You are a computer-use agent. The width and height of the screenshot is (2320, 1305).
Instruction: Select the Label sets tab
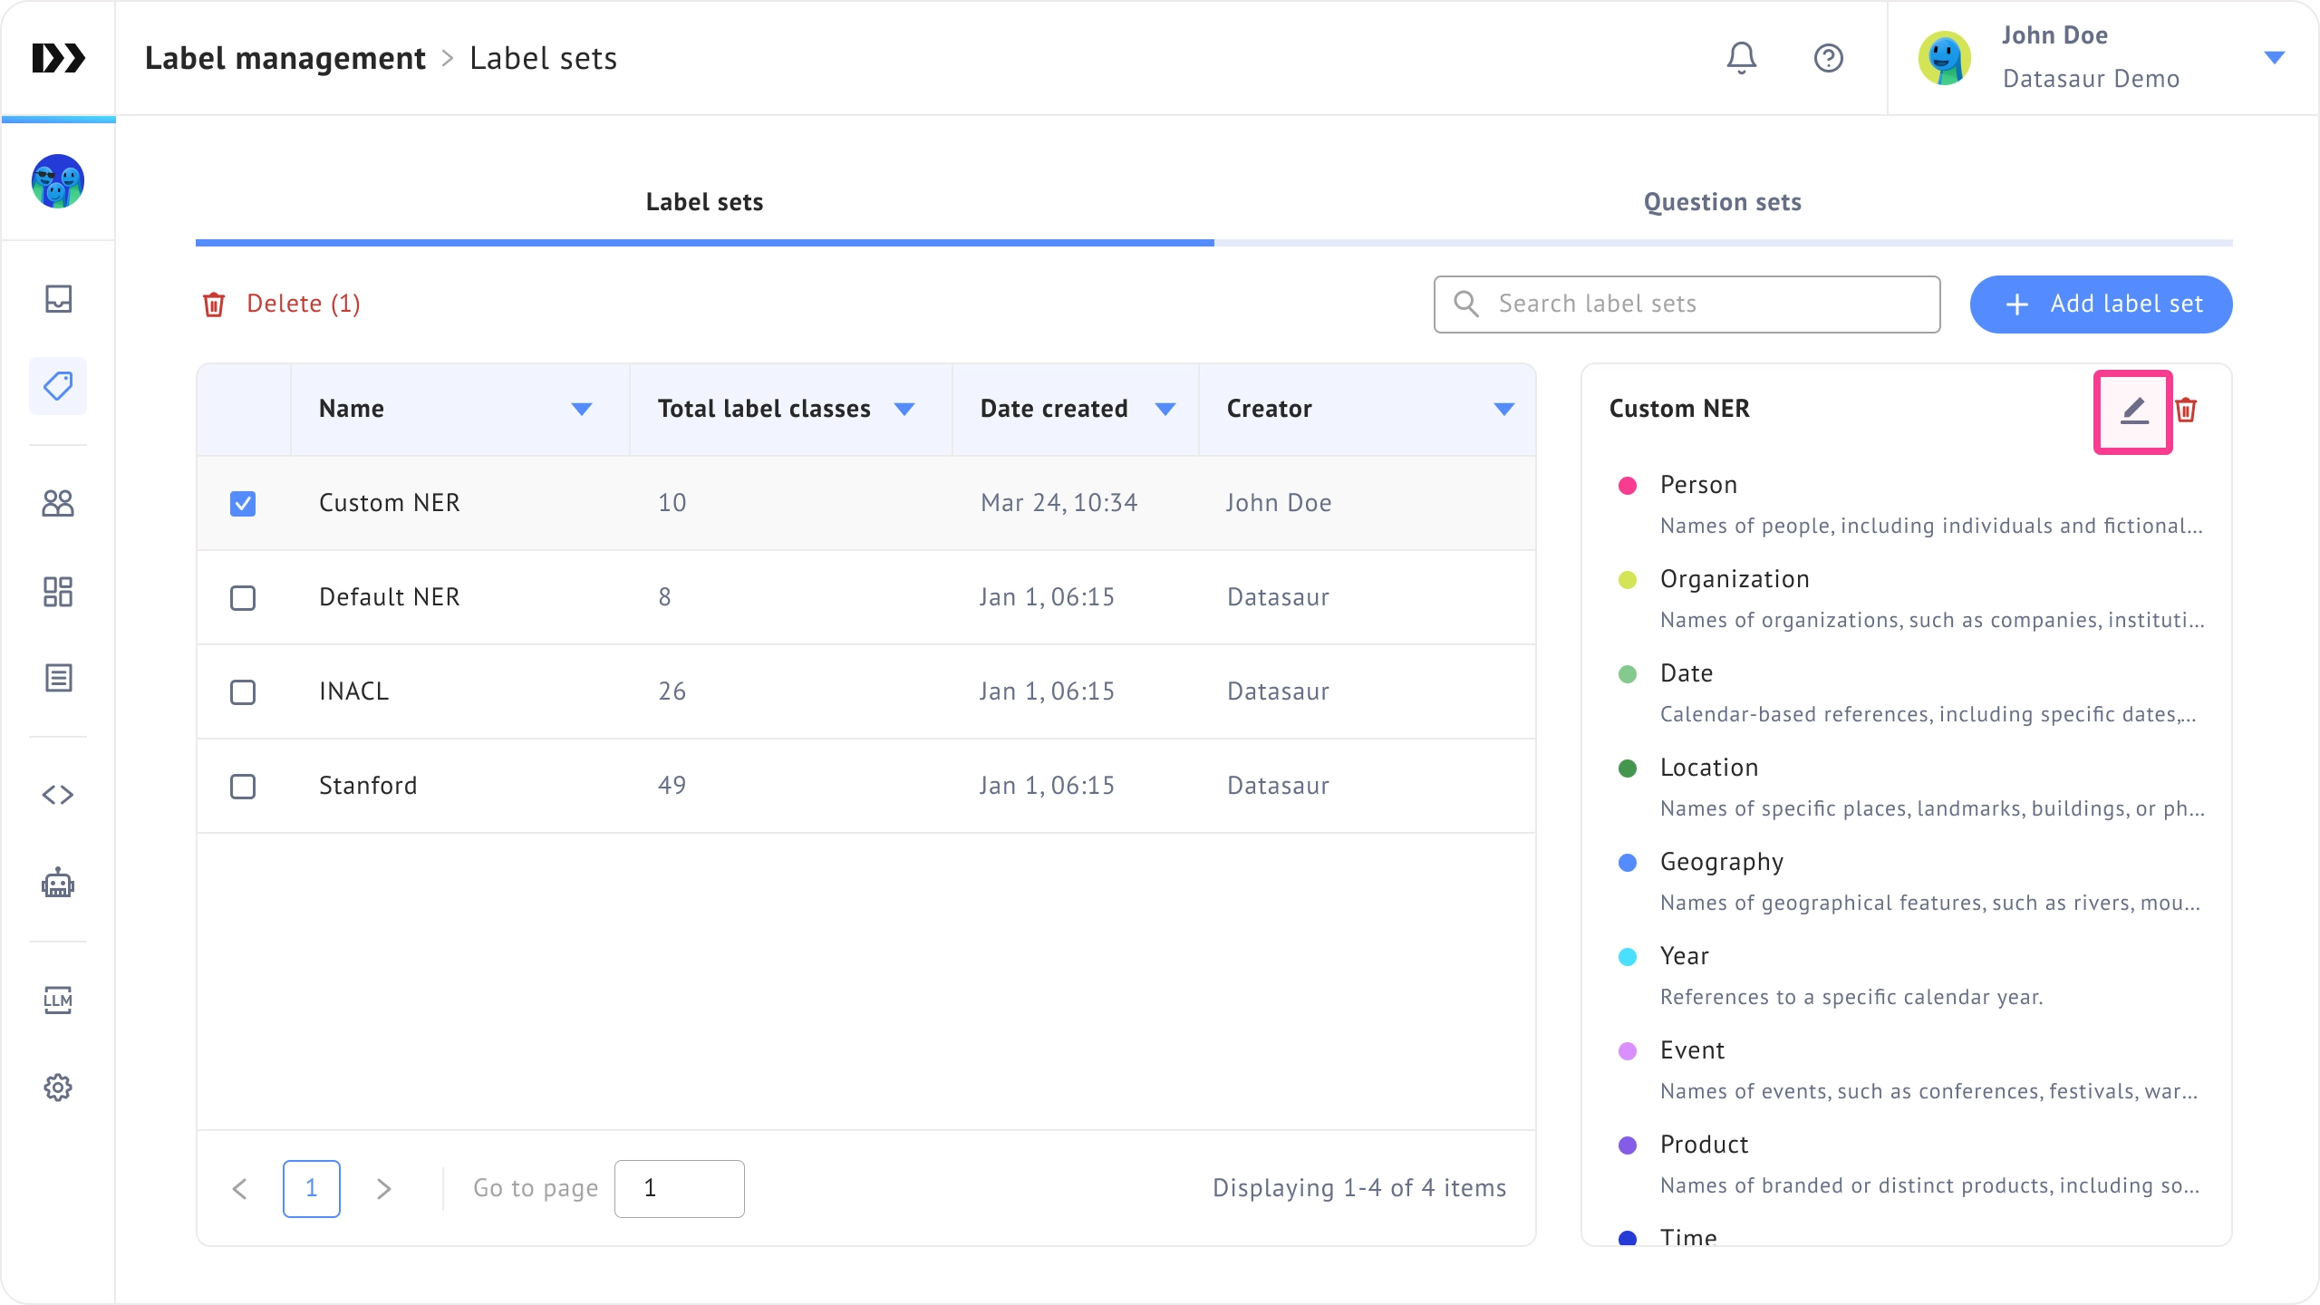704,202
